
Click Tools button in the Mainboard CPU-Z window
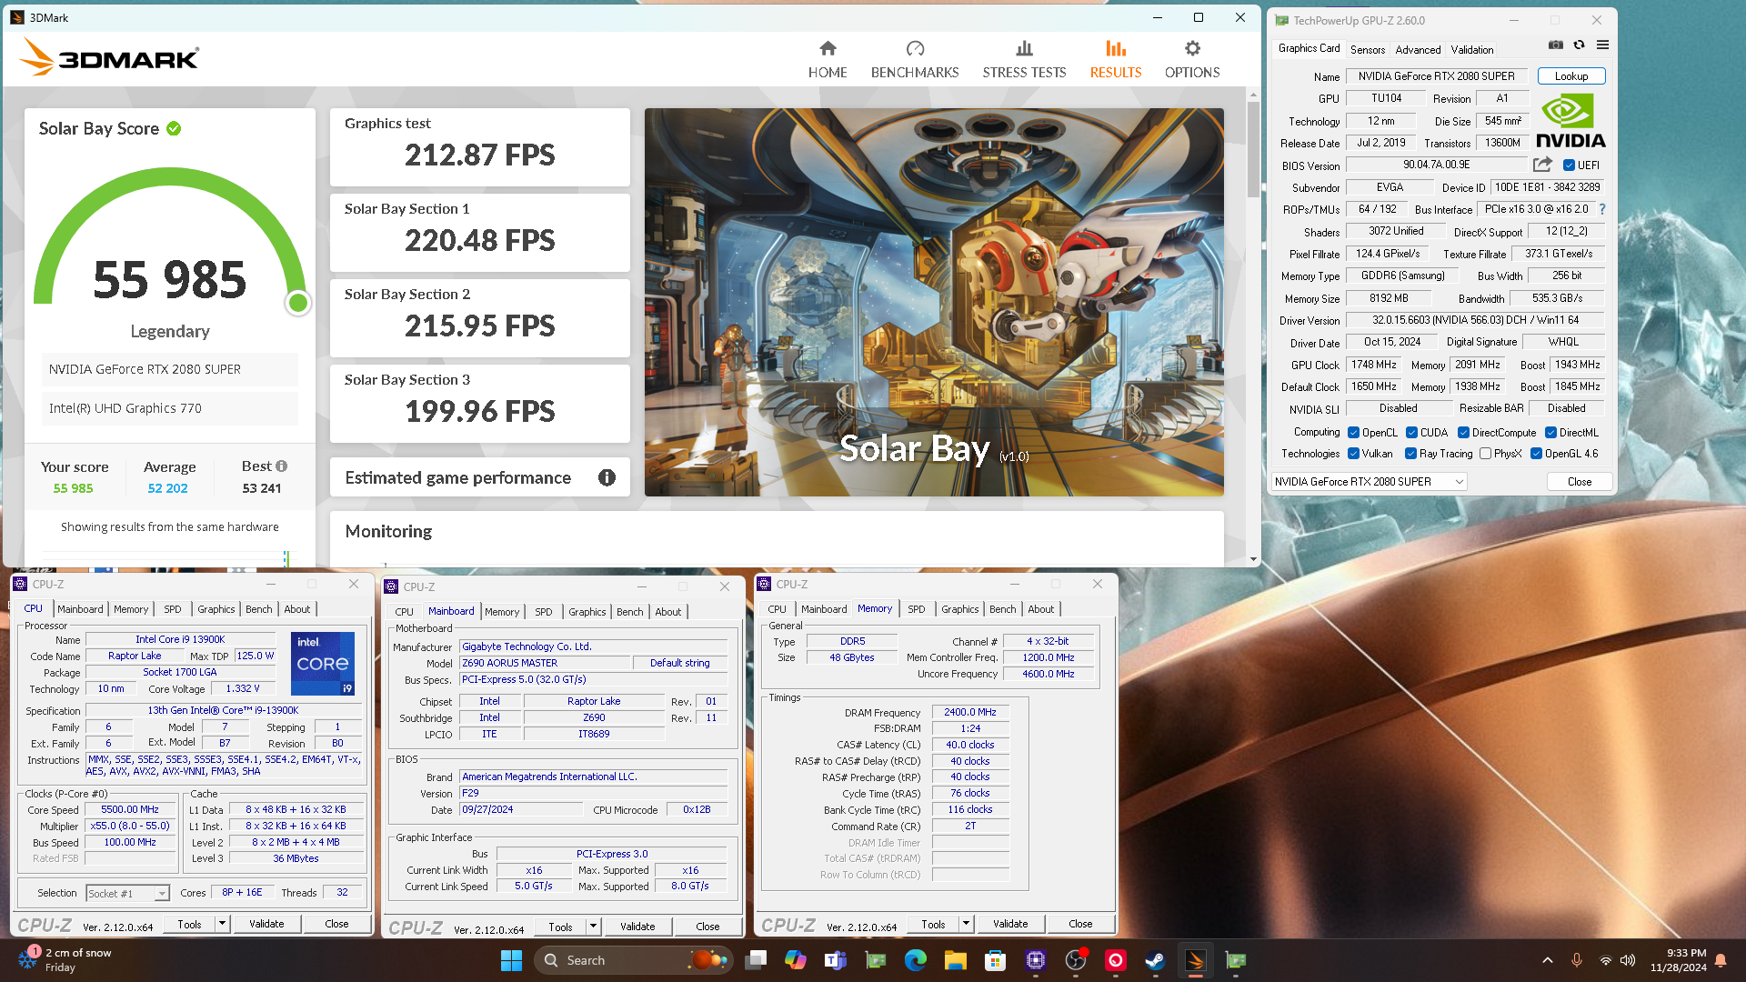coord(560,927)
